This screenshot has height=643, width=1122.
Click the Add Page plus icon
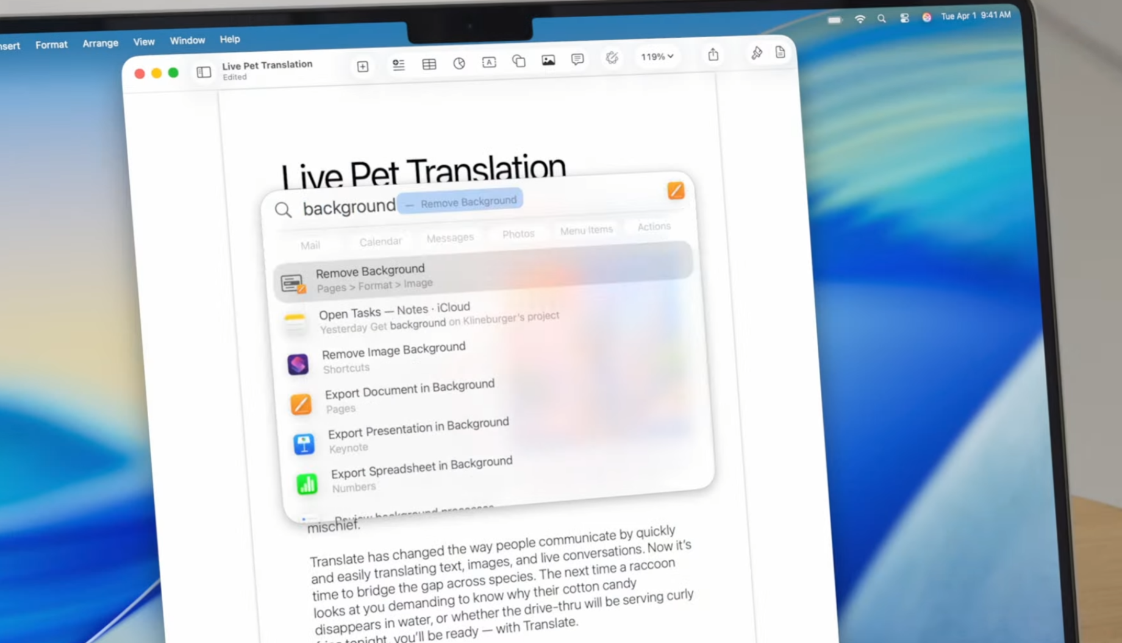[x=363, y=66]
